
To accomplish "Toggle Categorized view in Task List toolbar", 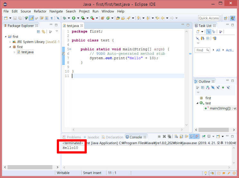I will click(208, 32).
